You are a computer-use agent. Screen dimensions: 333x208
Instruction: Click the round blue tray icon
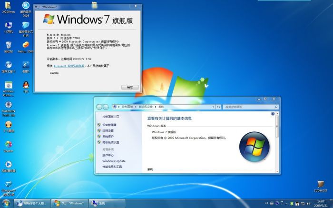277,203
